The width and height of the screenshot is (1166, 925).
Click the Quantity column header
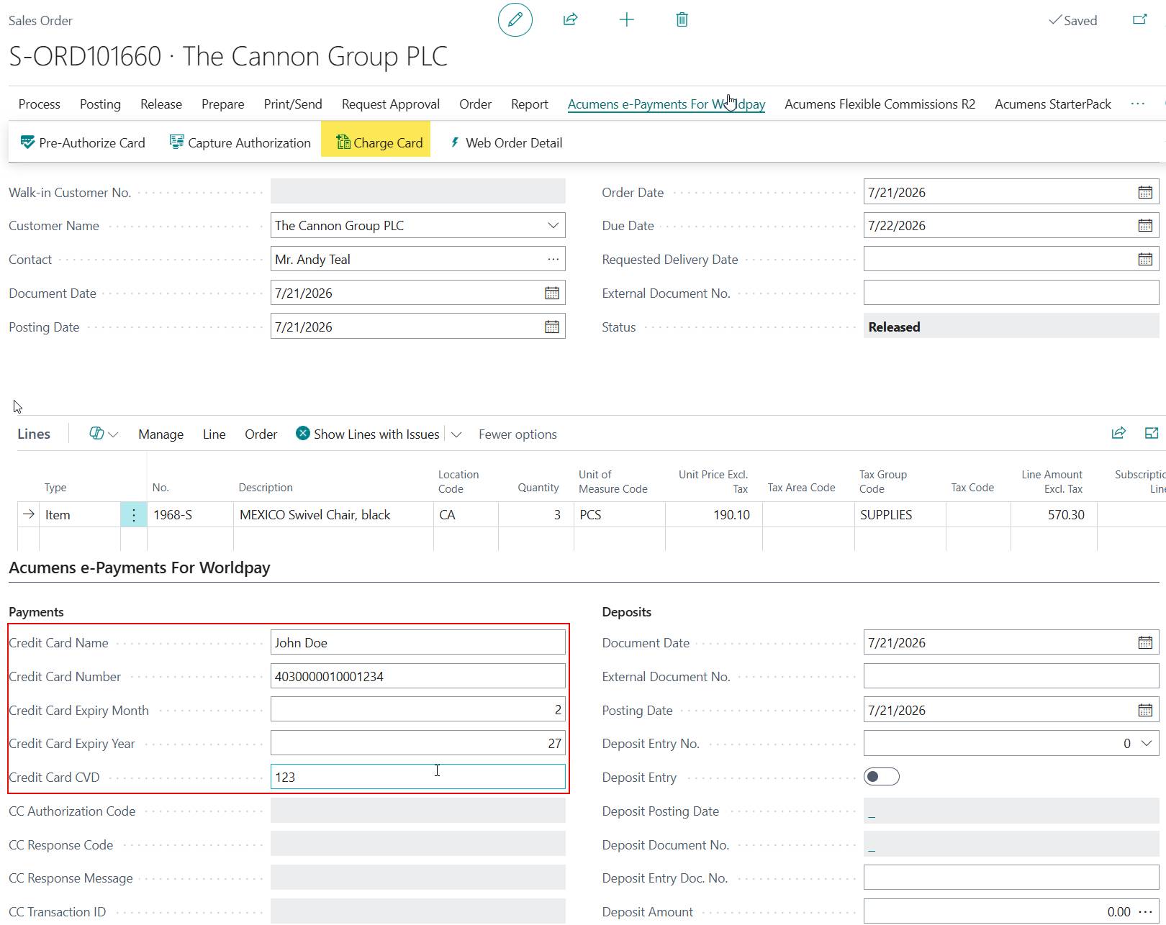538,488
